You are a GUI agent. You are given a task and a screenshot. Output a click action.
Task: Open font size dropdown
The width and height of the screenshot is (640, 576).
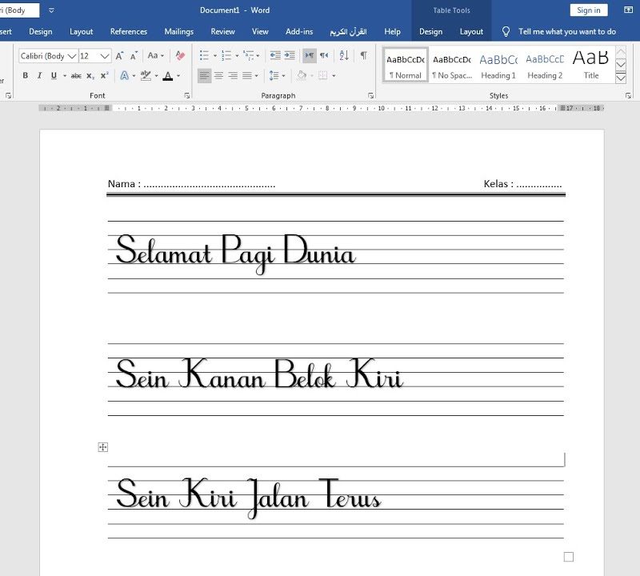point(105,56)
